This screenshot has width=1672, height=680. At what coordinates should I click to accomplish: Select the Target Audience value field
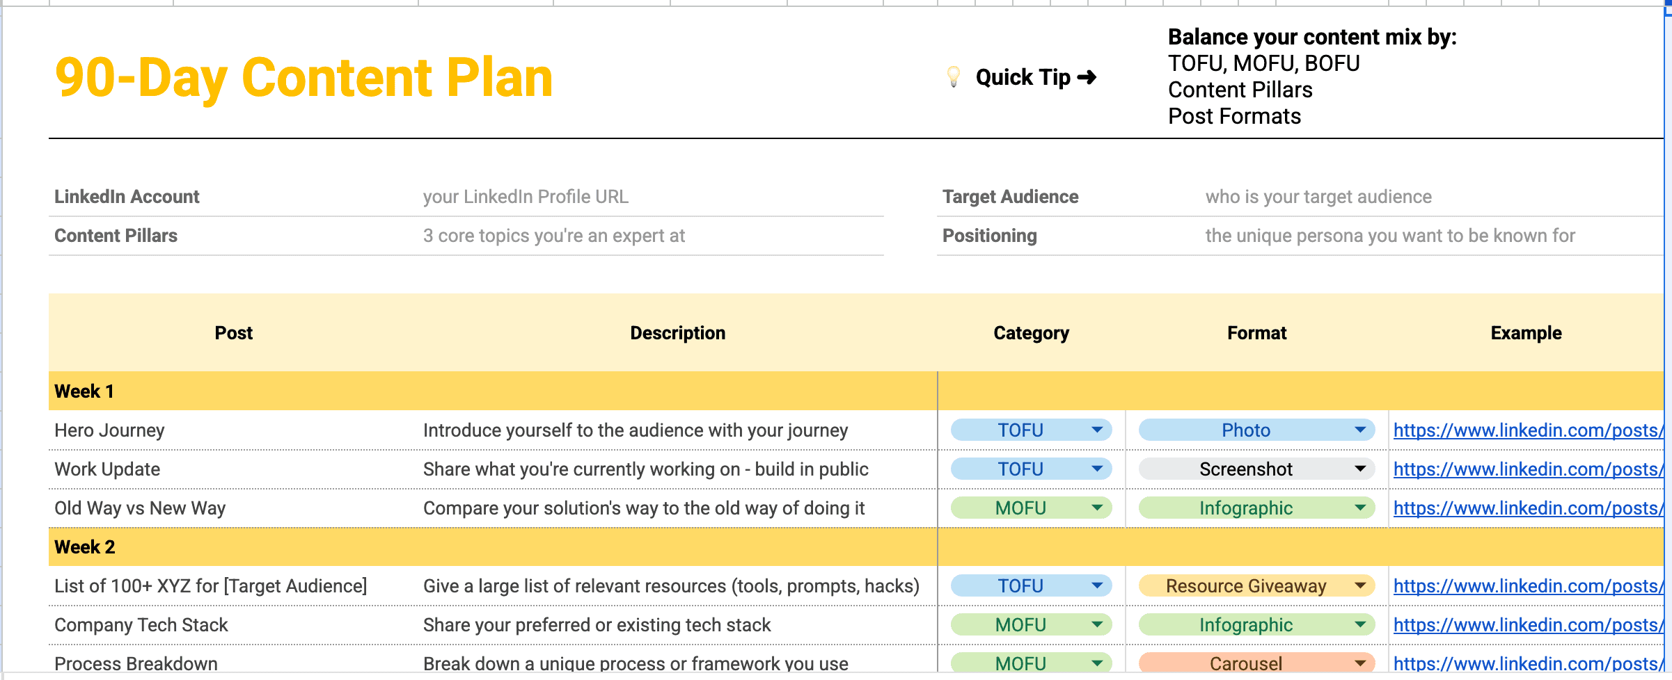pyautogui.click(x=1318, y=197)
